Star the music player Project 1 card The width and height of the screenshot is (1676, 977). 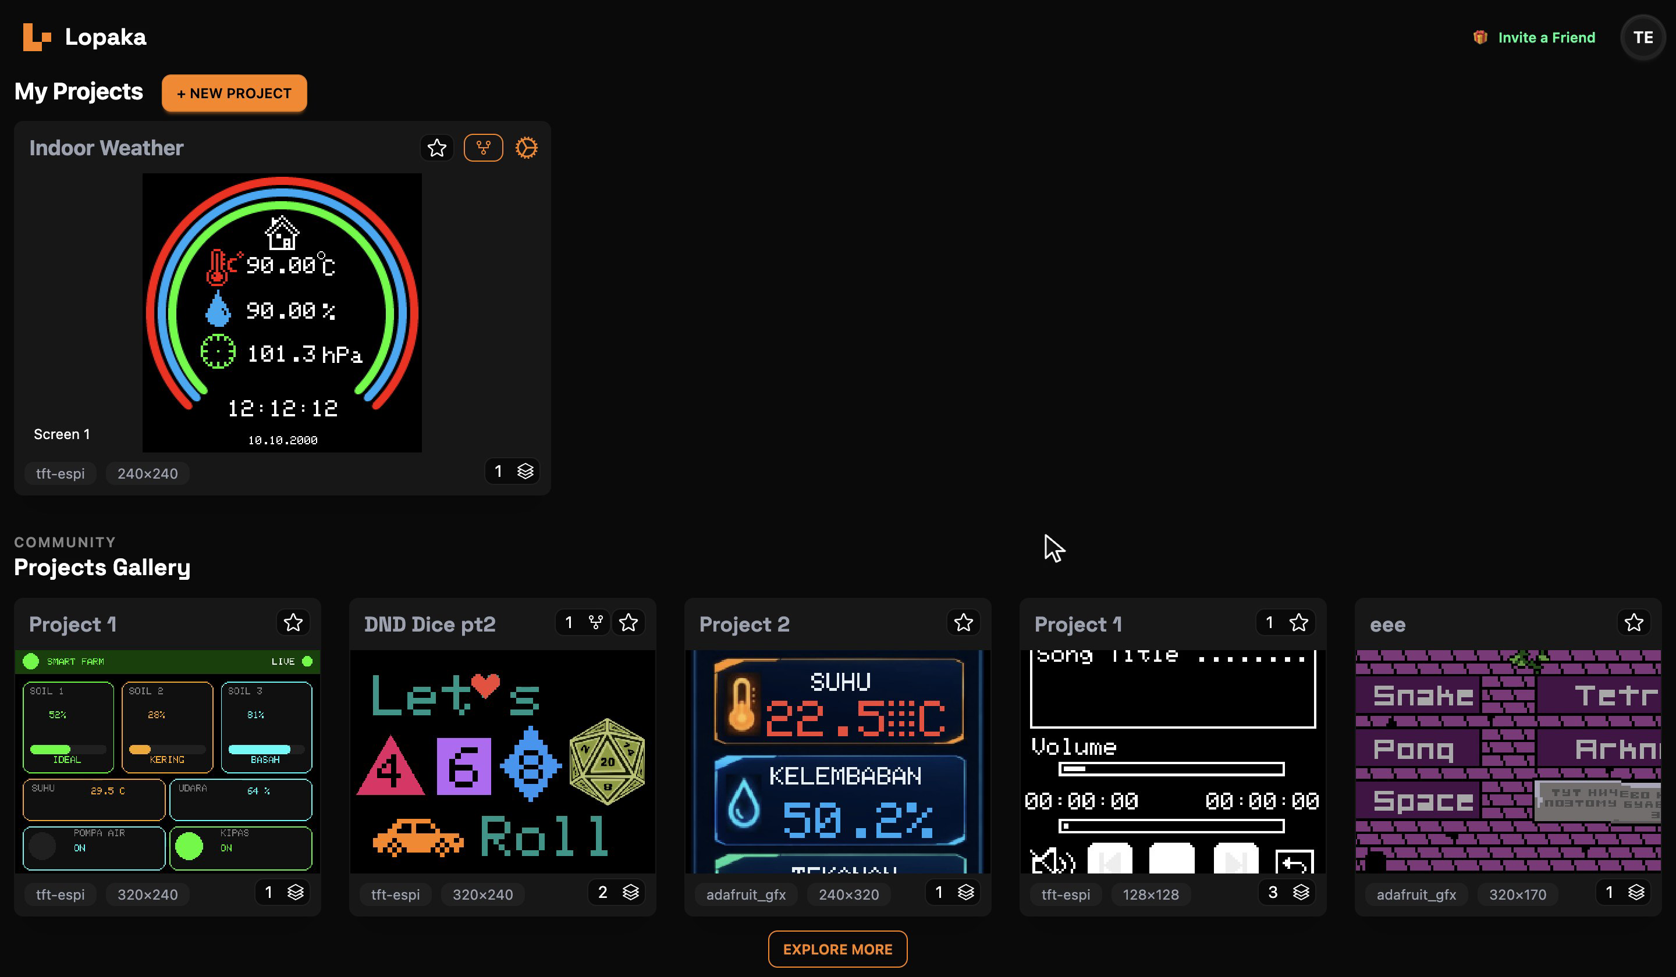pos(1299,623)
